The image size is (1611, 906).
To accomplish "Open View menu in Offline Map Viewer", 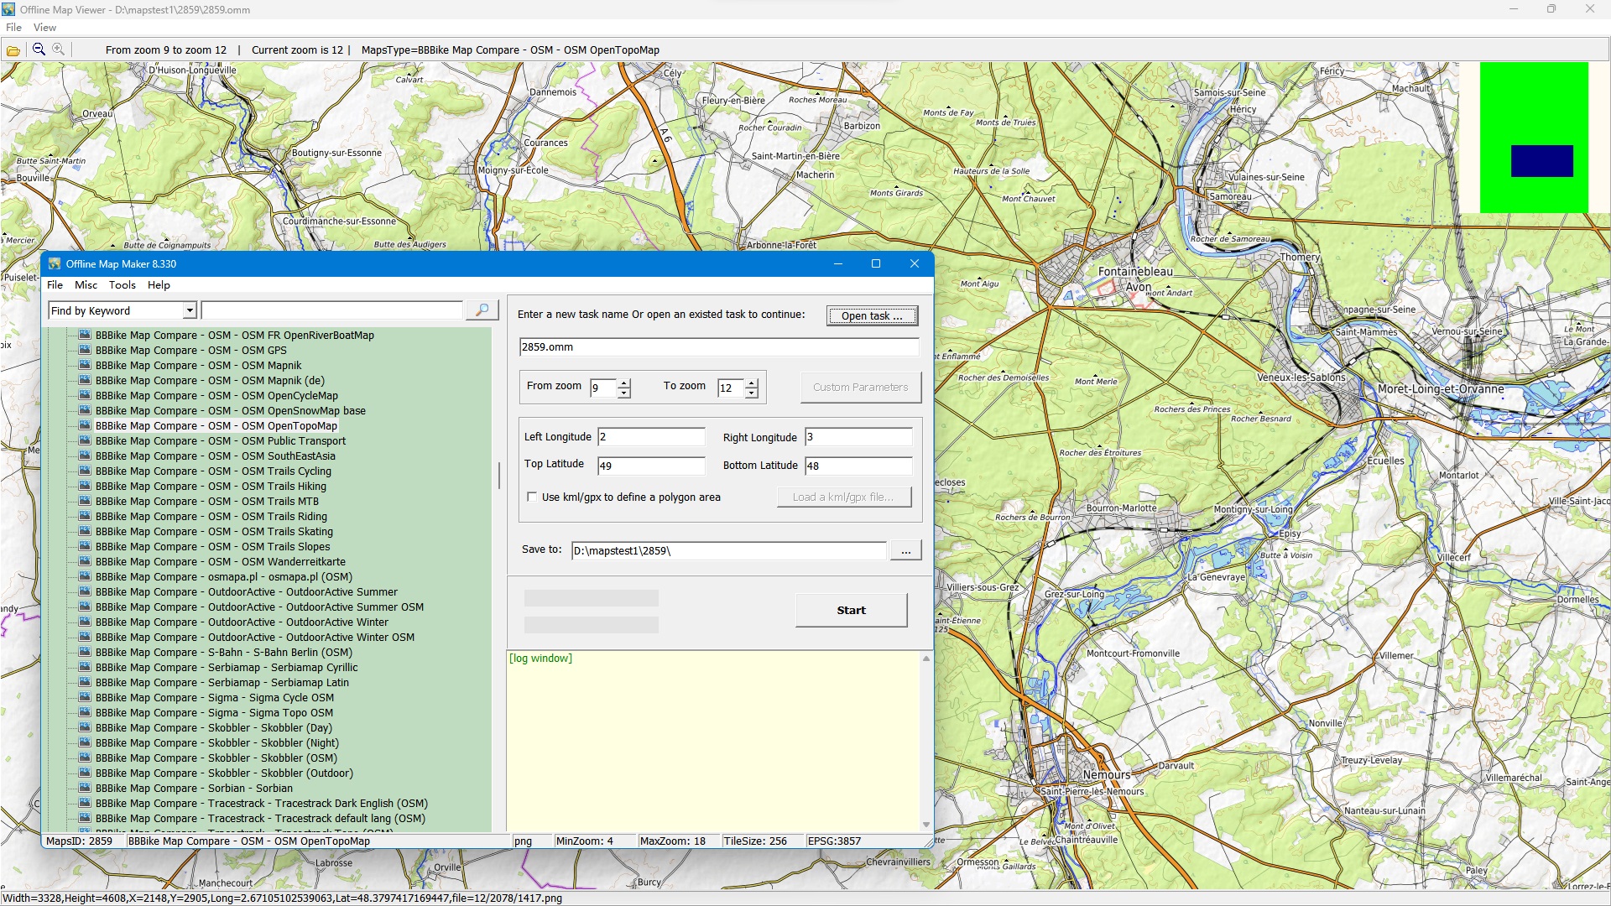I will point(44,27).
